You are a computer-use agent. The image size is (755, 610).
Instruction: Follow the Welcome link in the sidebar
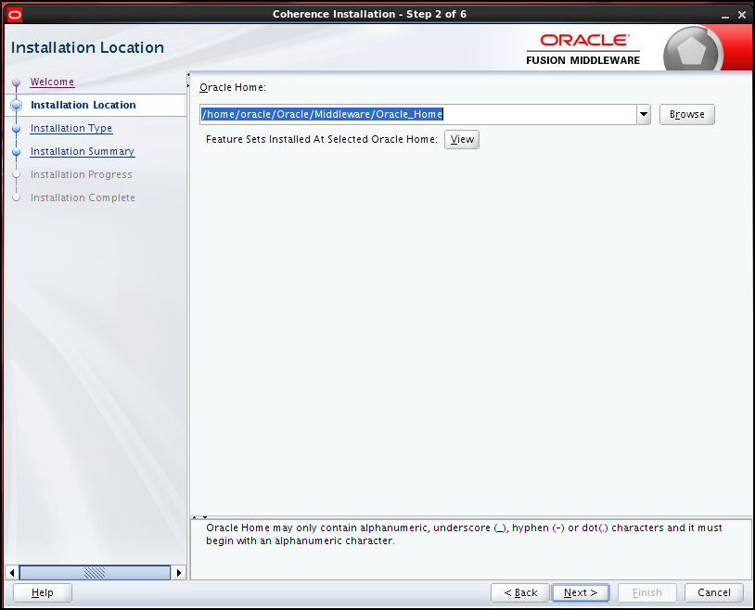52,82
